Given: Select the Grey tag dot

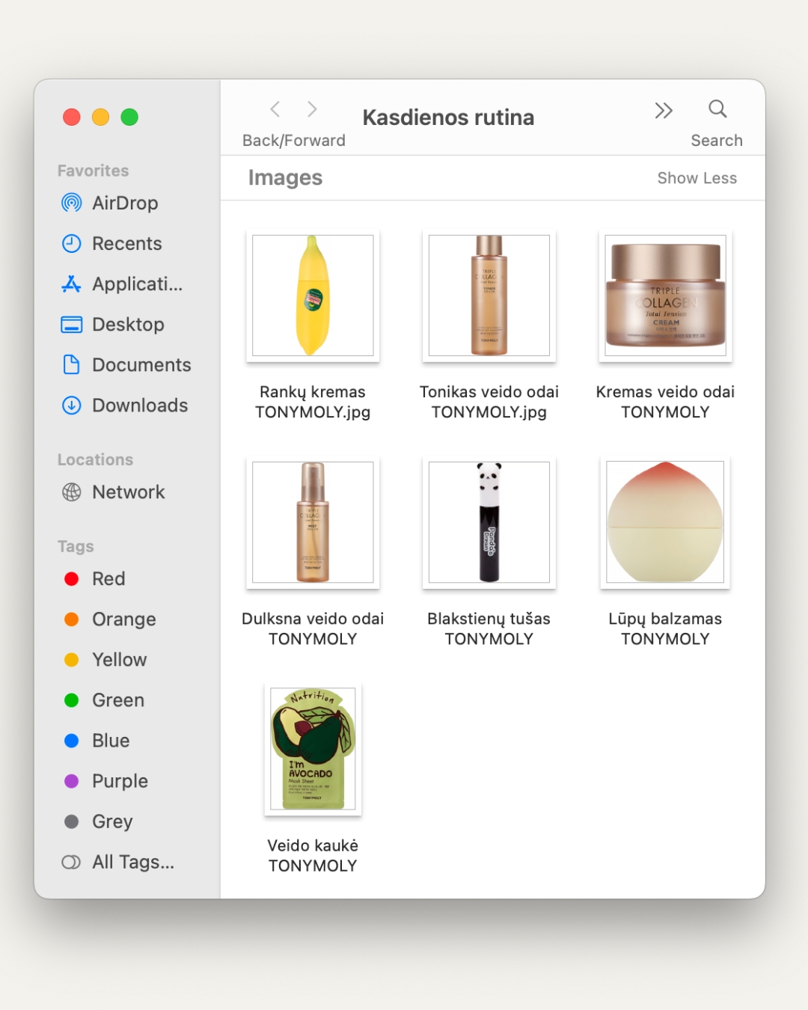Looking at the screenshot, I should pos(72,821).
